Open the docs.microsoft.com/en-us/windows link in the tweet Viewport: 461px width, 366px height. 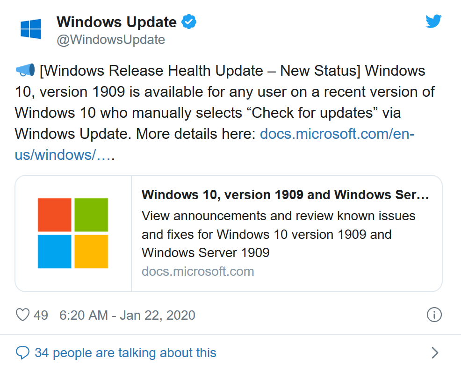pos(215,144)
